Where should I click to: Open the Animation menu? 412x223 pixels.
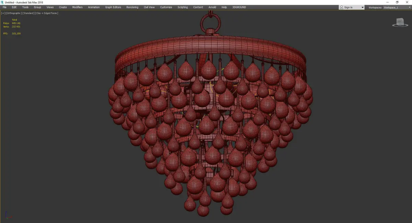[94, 7]
